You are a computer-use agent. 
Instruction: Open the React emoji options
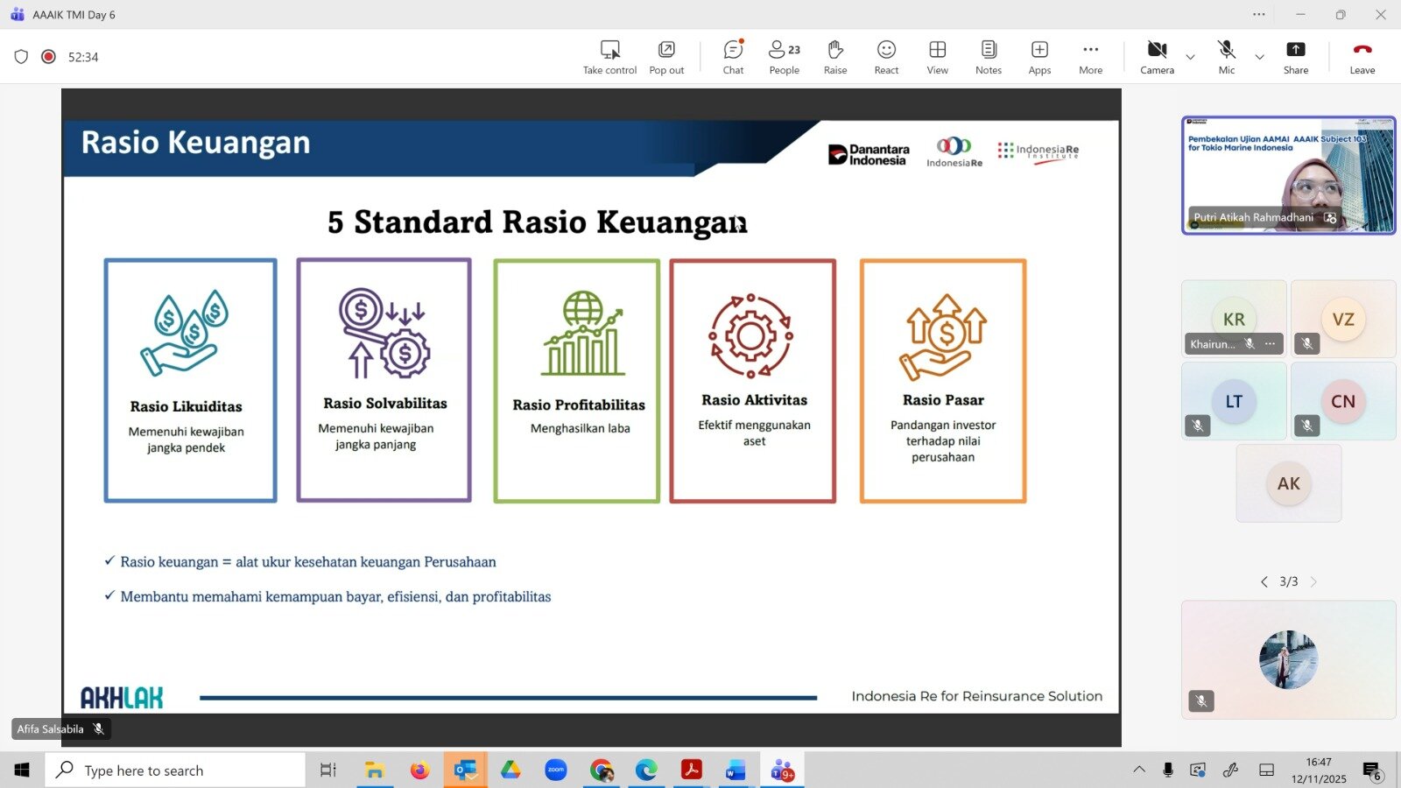pos(886,57)
